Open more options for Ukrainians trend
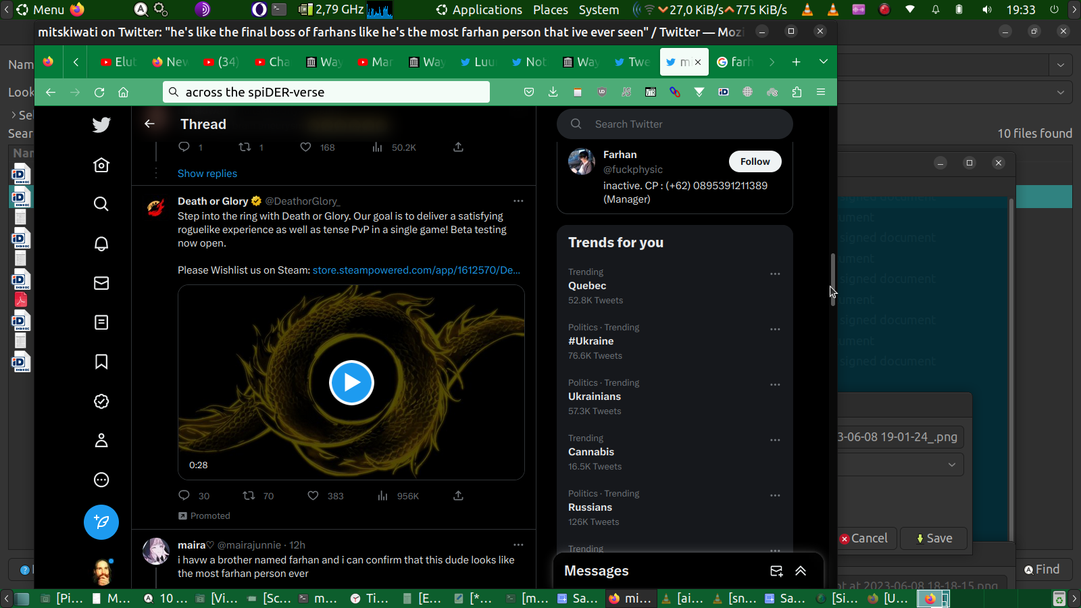This screenshot has height=608, width=1081. tap(775, 384)
